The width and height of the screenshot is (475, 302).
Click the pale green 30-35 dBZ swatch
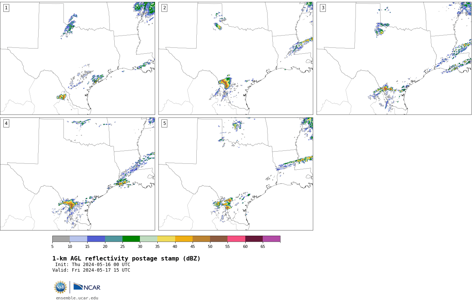coord(148,239)
